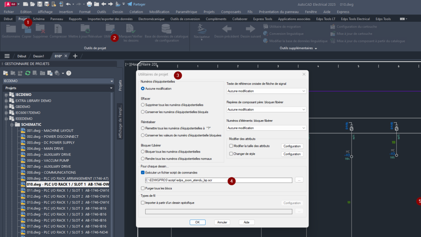Click the Compresser project ribbon icon
Image resolution: width=421 pixels, height=237 pixels.
[58, 29]
